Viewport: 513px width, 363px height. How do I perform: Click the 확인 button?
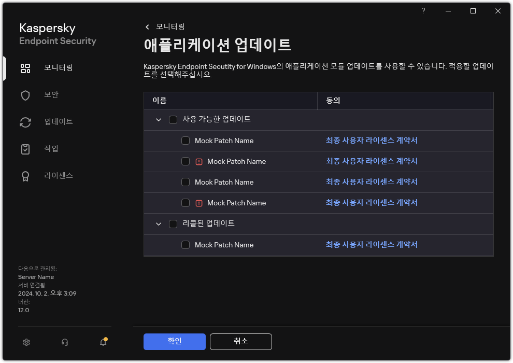click(x=174, y=342)
